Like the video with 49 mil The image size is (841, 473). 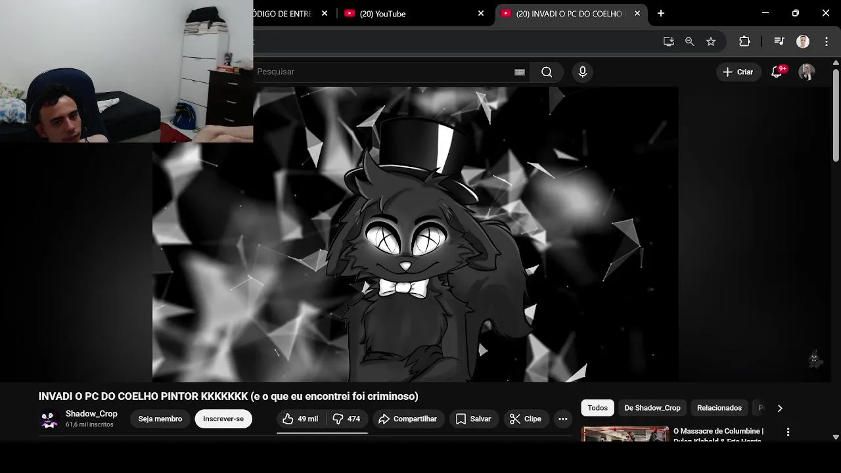(x=300, y=419)
